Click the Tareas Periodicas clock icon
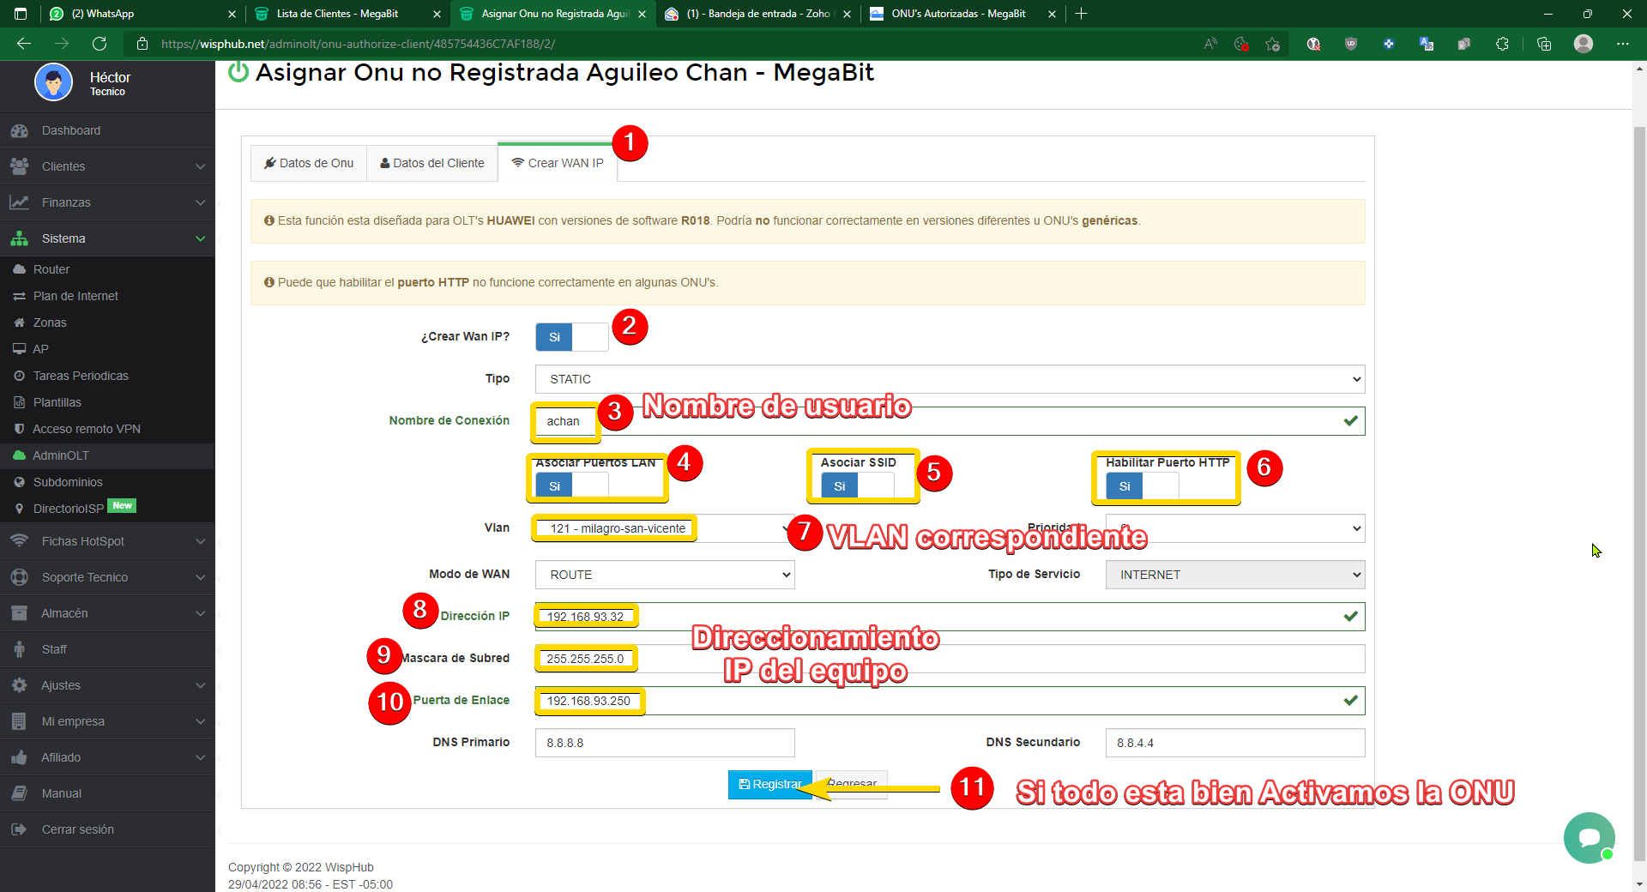The width and height of the screenshot is (1647, 892). (x=19, y=376)
